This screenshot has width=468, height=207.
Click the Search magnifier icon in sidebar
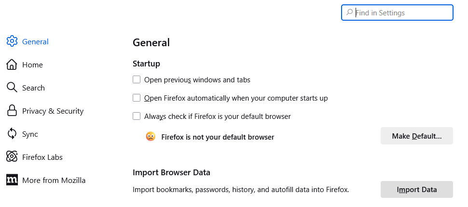point(12,88)
